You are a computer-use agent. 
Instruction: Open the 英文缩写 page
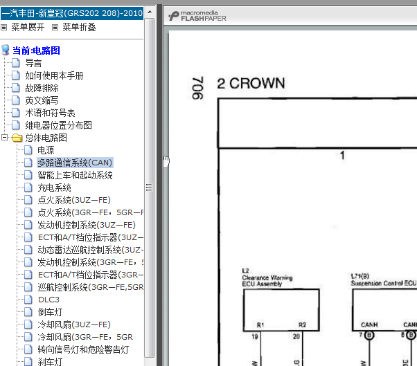click(x=42, y=100)
